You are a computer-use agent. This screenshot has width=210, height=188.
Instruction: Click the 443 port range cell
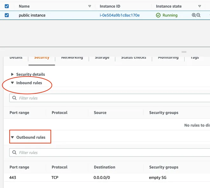point(13,178)
